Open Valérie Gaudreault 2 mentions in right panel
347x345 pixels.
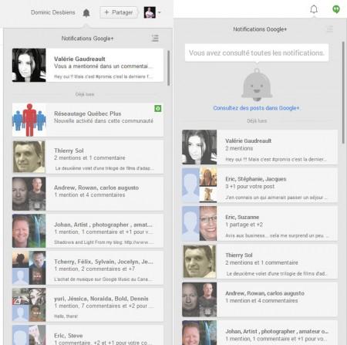[x=260, y=147]
